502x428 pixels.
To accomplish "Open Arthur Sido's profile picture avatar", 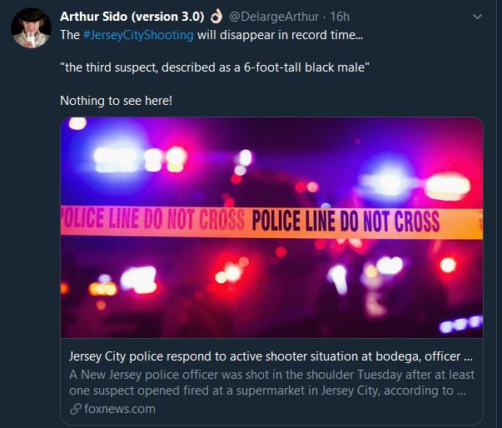I will [31, 27].
